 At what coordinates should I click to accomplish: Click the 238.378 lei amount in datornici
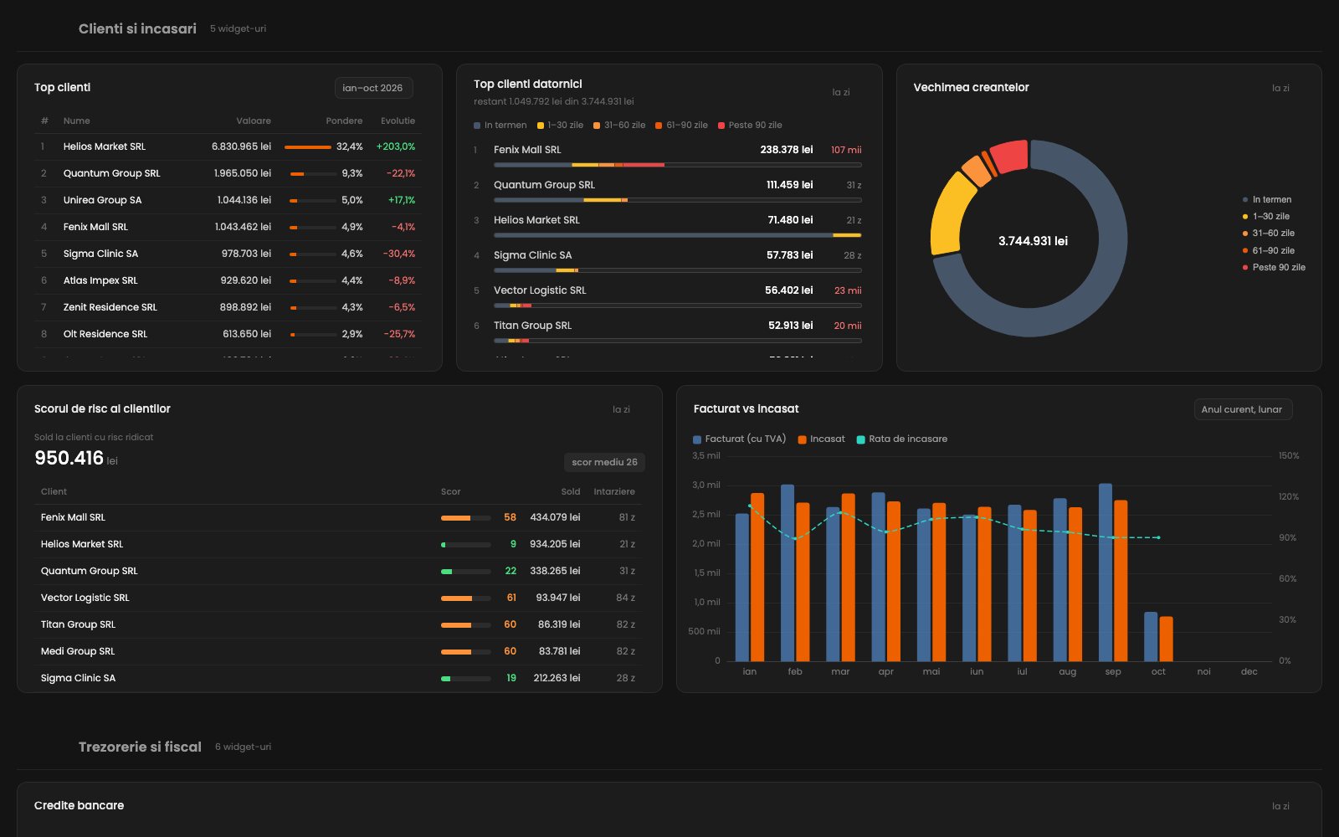click(787, 150)
